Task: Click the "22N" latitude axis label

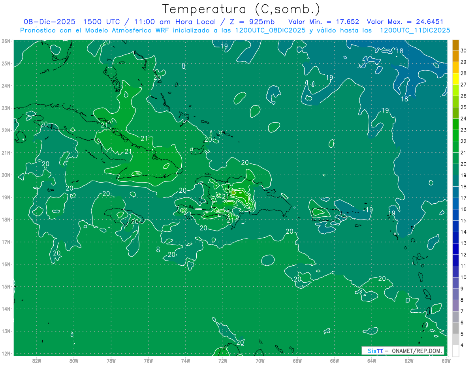Action: coord(6,130)
